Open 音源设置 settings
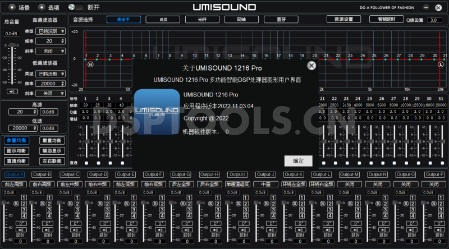Image resolution: width=449 pixels, height=249 pixels. [x=343, y=19]
